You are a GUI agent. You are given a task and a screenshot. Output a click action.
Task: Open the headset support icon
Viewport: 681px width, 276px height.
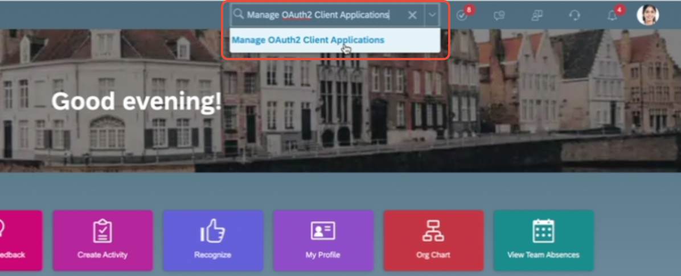[x=574, y=15]
